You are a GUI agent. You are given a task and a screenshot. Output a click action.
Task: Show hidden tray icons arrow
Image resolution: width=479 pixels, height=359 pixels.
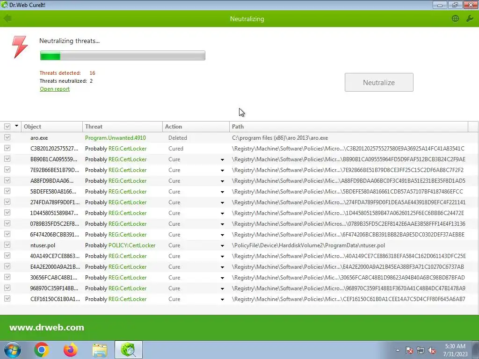tap(398, 350)
